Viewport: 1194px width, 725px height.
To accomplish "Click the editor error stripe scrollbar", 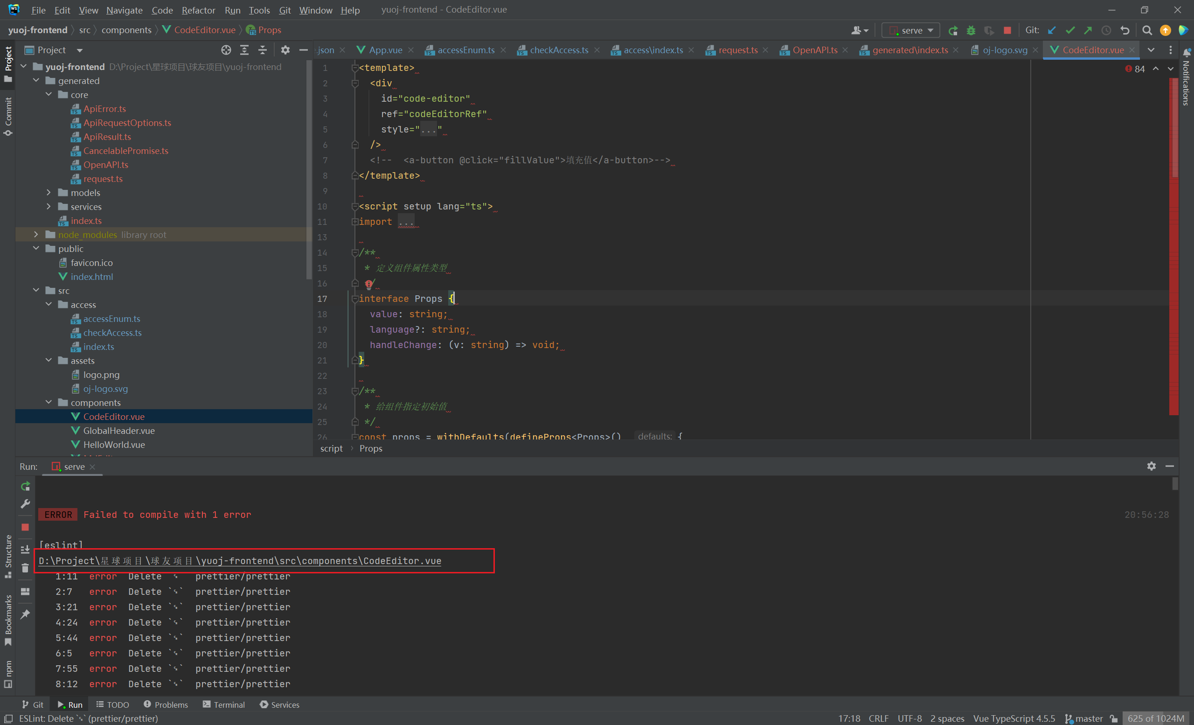I will (x=1173, y=247).
